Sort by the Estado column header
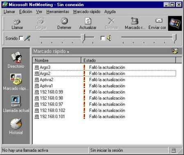This screenshot has height=155, width=184. [128, 60]
